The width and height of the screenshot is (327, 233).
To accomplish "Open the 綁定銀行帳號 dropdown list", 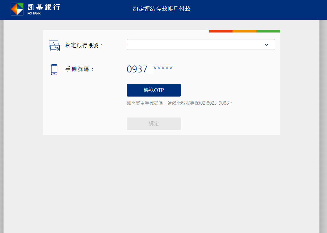I will pyautogui.click(x=201, y=44).
